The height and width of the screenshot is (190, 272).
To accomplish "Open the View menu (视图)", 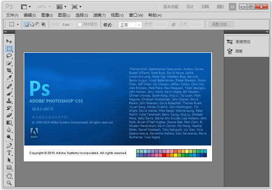I will [x=117, y=15].
